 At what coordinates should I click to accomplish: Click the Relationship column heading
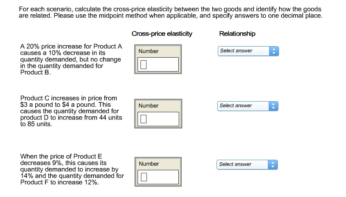pos(237,33)
